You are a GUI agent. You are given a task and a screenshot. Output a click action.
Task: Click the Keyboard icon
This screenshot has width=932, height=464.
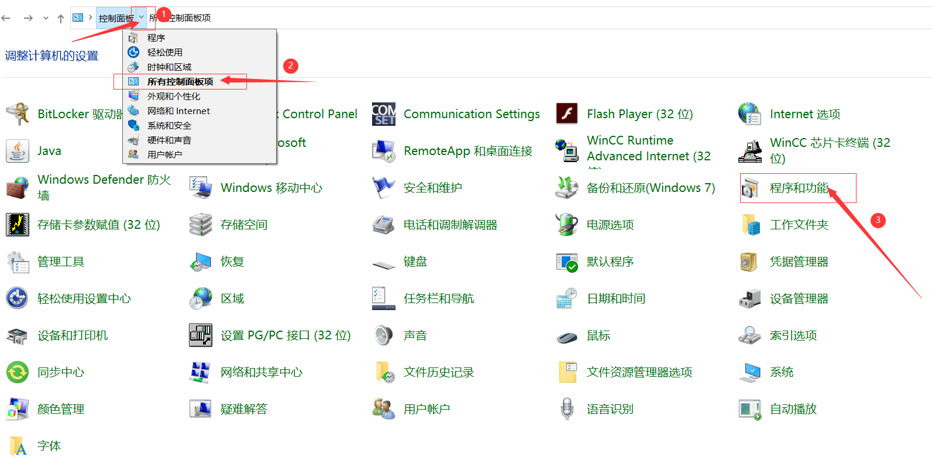384,264
